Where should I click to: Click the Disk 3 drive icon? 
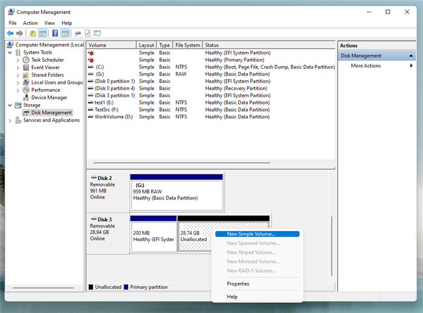[x=94, y=219]
